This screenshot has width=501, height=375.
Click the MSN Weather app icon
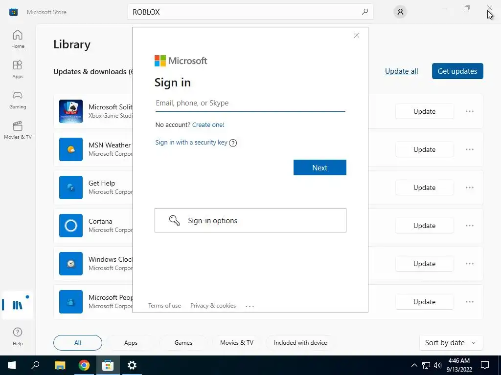(71, 149)
